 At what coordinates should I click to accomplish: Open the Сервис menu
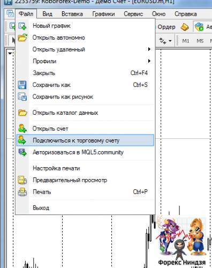133,14
